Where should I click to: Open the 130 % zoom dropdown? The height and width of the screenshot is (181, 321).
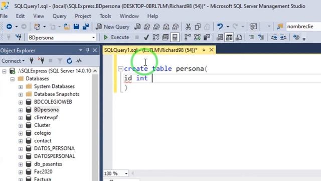[126, 173]
